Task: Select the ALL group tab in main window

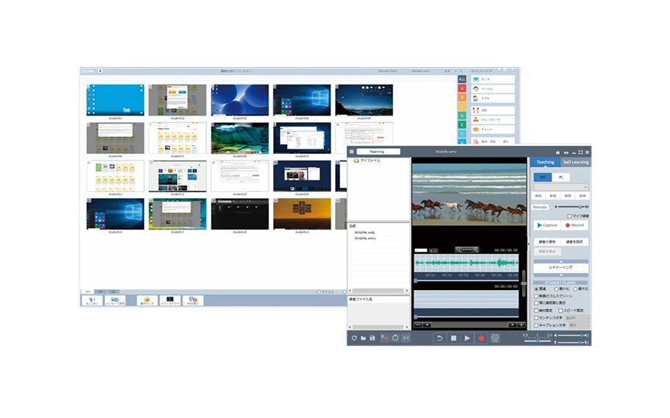Action: 462,79
